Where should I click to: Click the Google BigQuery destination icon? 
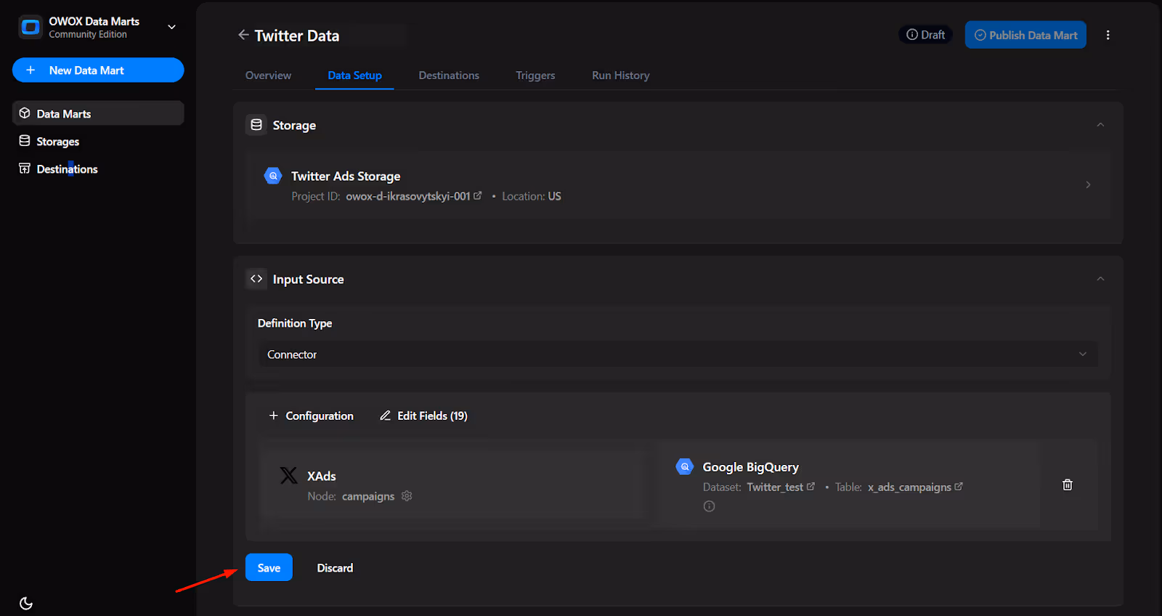(685, 466)
